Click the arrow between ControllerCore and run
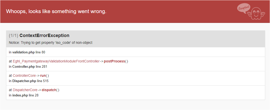Screen dimensions: 270x110 click(38, 76)
